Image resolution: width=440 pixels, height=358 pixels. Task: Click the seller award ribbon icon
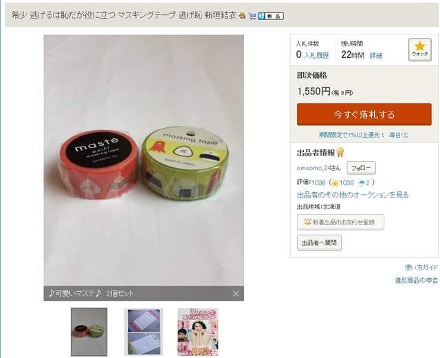coord(340,152)
